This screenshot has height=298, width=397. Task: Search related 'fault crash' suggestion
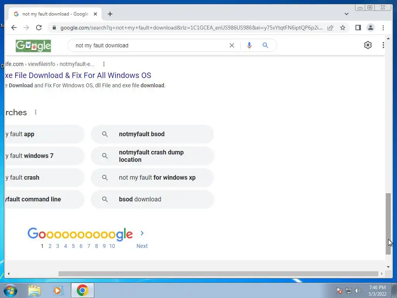pos(44,178)
